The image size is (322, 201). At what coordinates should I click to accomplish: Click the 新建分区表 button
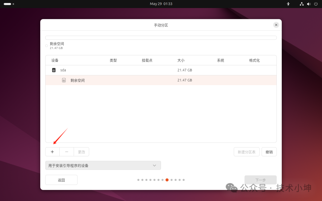pyautogui.click(x=246, y=152)
